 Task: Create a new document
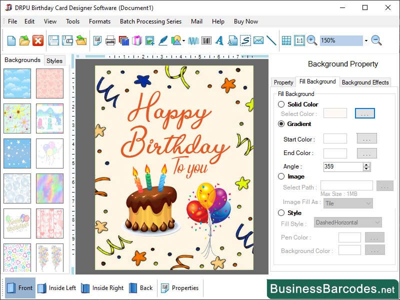click(11, 41)
